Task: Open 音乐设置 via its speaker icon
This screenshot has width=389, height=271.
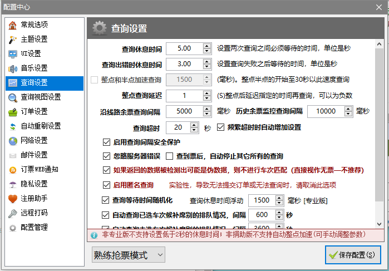Action: (12, 68)
